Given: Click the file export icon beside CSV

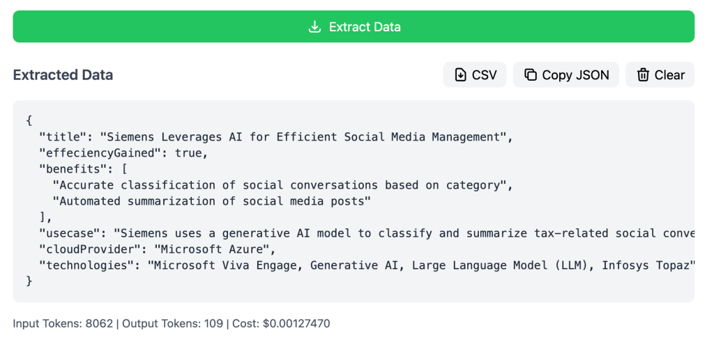Looking at the screenshot, I should click(x=460, y=75).
